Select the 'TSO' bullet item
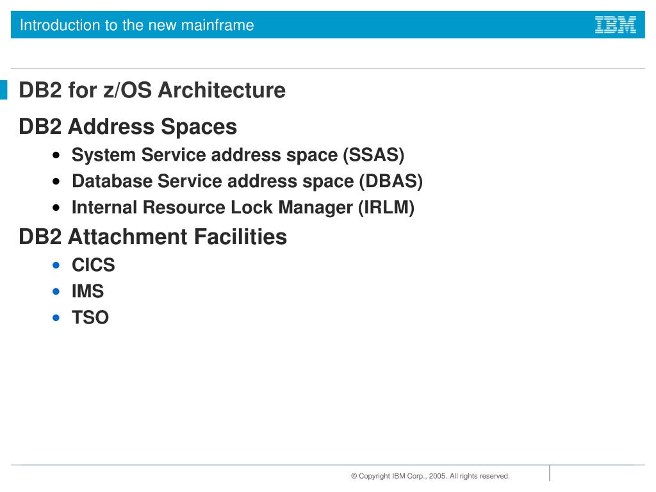656x492 pixels. point(90,318)
